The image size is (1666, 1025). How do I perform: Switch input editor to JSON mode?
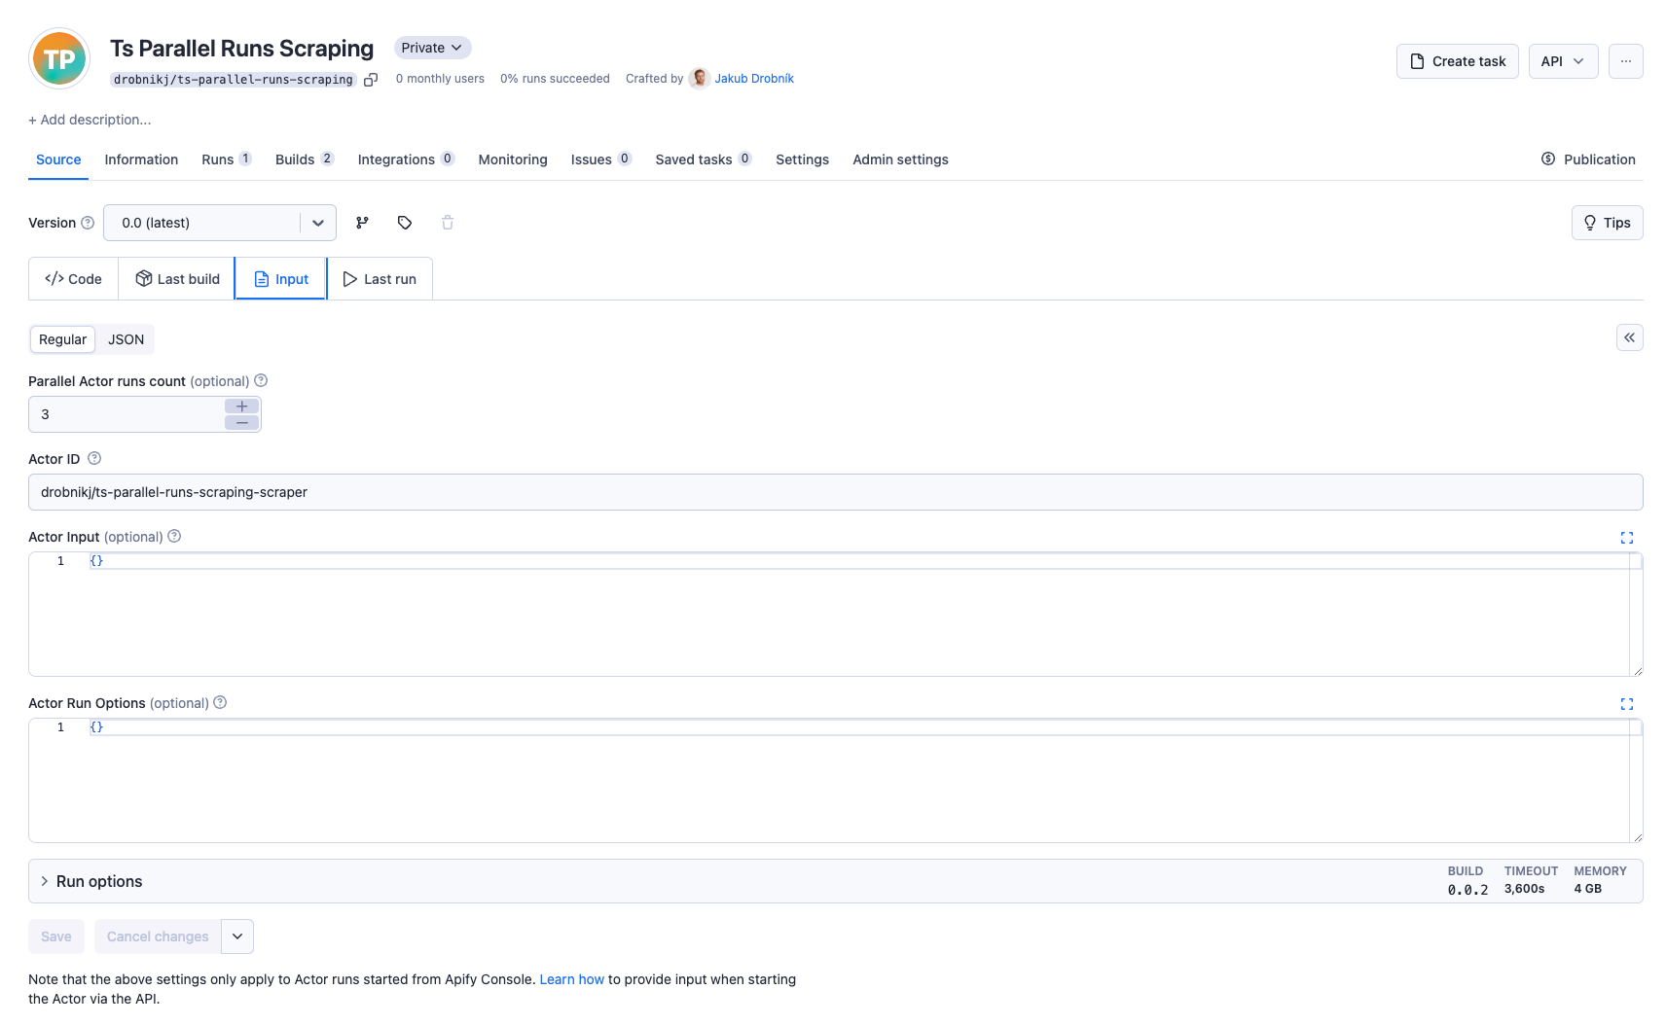(x=126, y=339)
